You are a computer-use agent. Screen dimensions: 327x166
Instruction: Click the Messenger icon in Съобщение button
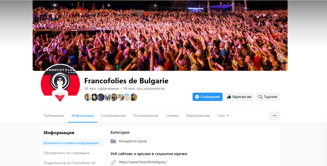(x=197, y=97)
